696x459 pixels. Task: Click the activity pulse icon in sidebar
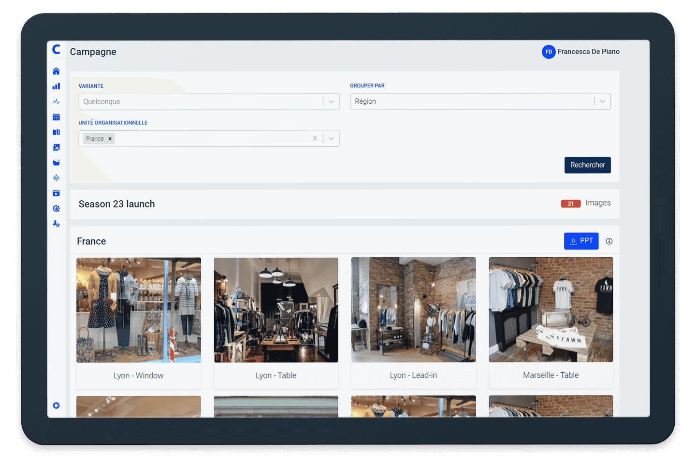[56, 102]
